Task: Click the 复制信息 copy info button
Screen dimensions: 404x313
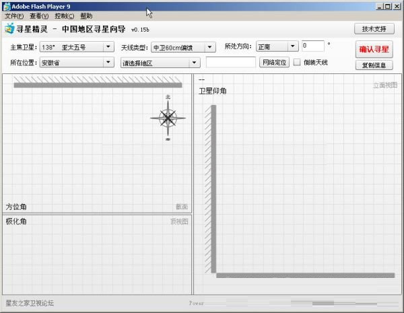Action: (374, 65)
